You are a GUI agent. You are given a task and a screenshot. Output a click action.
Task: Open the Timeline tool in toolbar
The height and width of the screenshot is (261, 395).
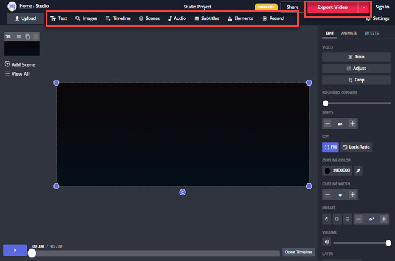(118, 18)
